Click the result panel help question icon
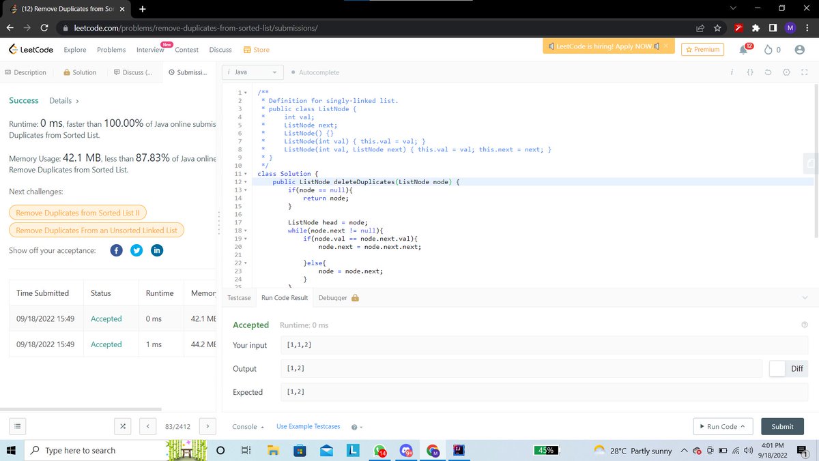The width and height of the screenshot is (819, 461). [805, 325]
